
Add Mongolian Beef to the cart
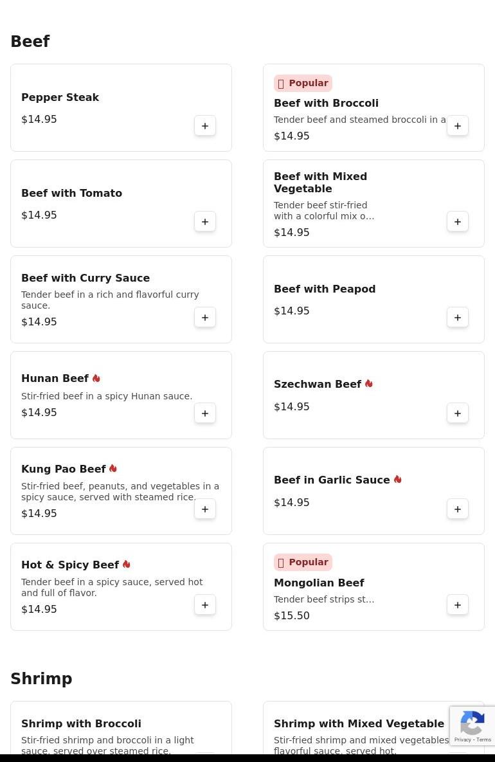click(458, 605)
